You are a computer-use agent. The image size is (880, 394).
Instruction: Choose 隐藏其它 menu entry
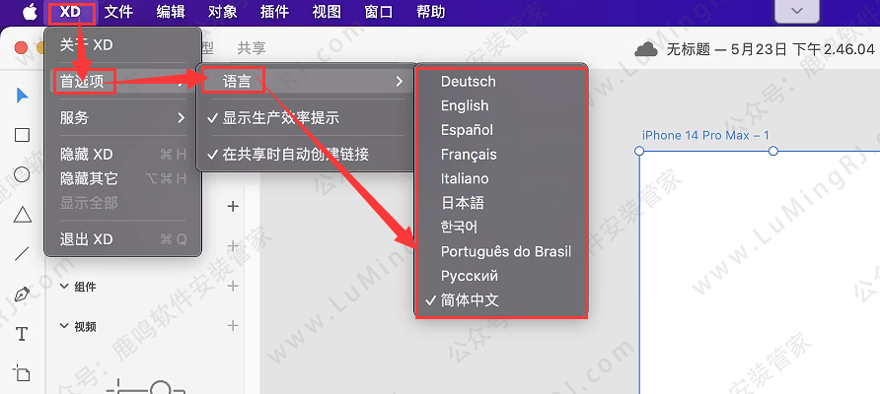122,179
